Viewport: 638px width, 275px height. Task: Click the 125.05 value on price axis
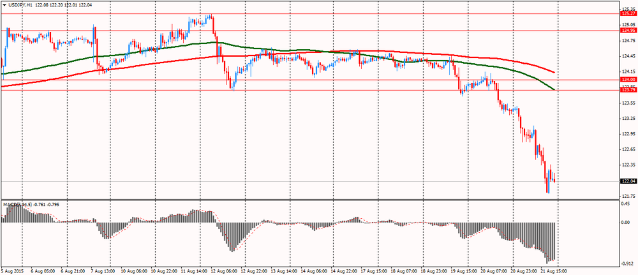click(628, 25)
